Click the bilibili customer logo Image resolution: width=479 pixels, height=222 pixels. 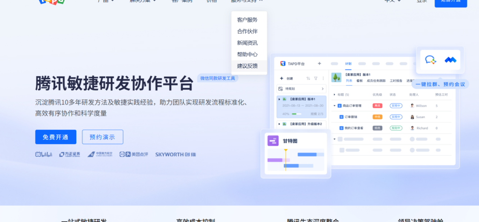(44, 154)
